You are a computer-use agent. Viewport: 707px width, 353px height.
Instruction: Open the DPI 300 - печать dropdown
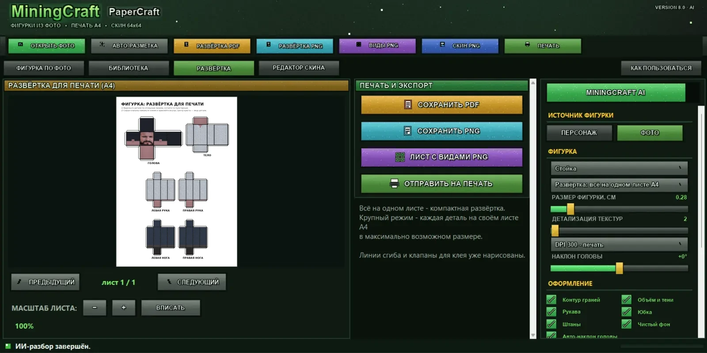coord(619,244)
